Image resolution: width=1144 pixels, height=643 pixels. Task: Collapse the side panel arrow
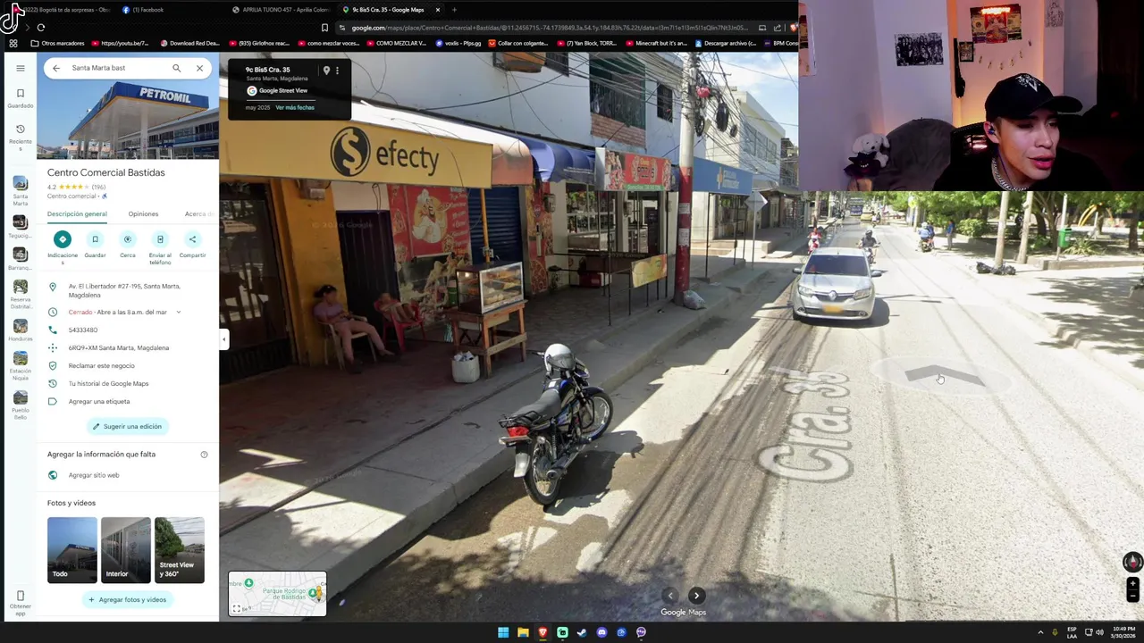pos(224,339)
